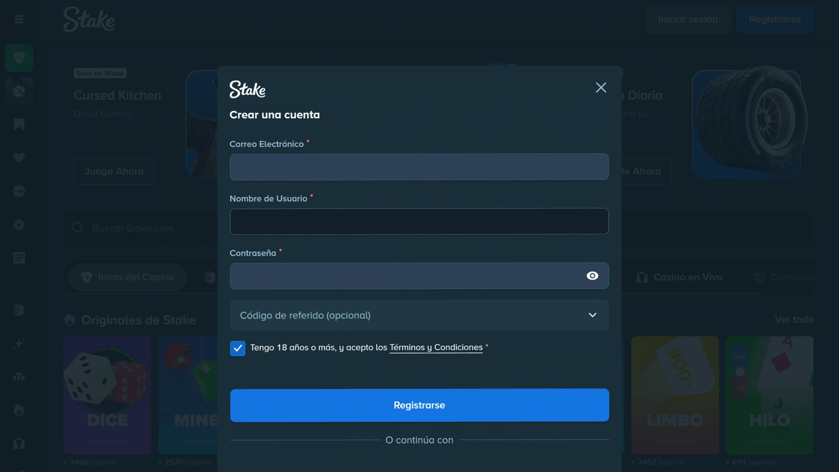Open the LIMBO game thumbnail
839x472 pixels.
coord(675,395)
